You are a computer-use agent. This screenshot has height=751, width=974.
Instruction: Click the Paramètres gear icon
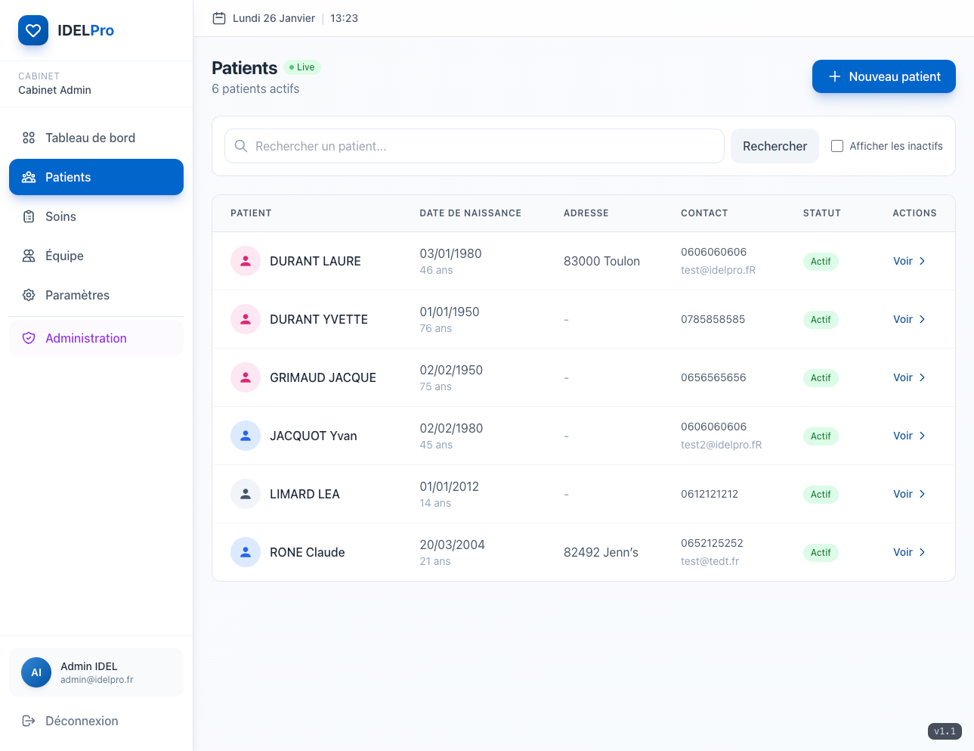tap(29, 295)
